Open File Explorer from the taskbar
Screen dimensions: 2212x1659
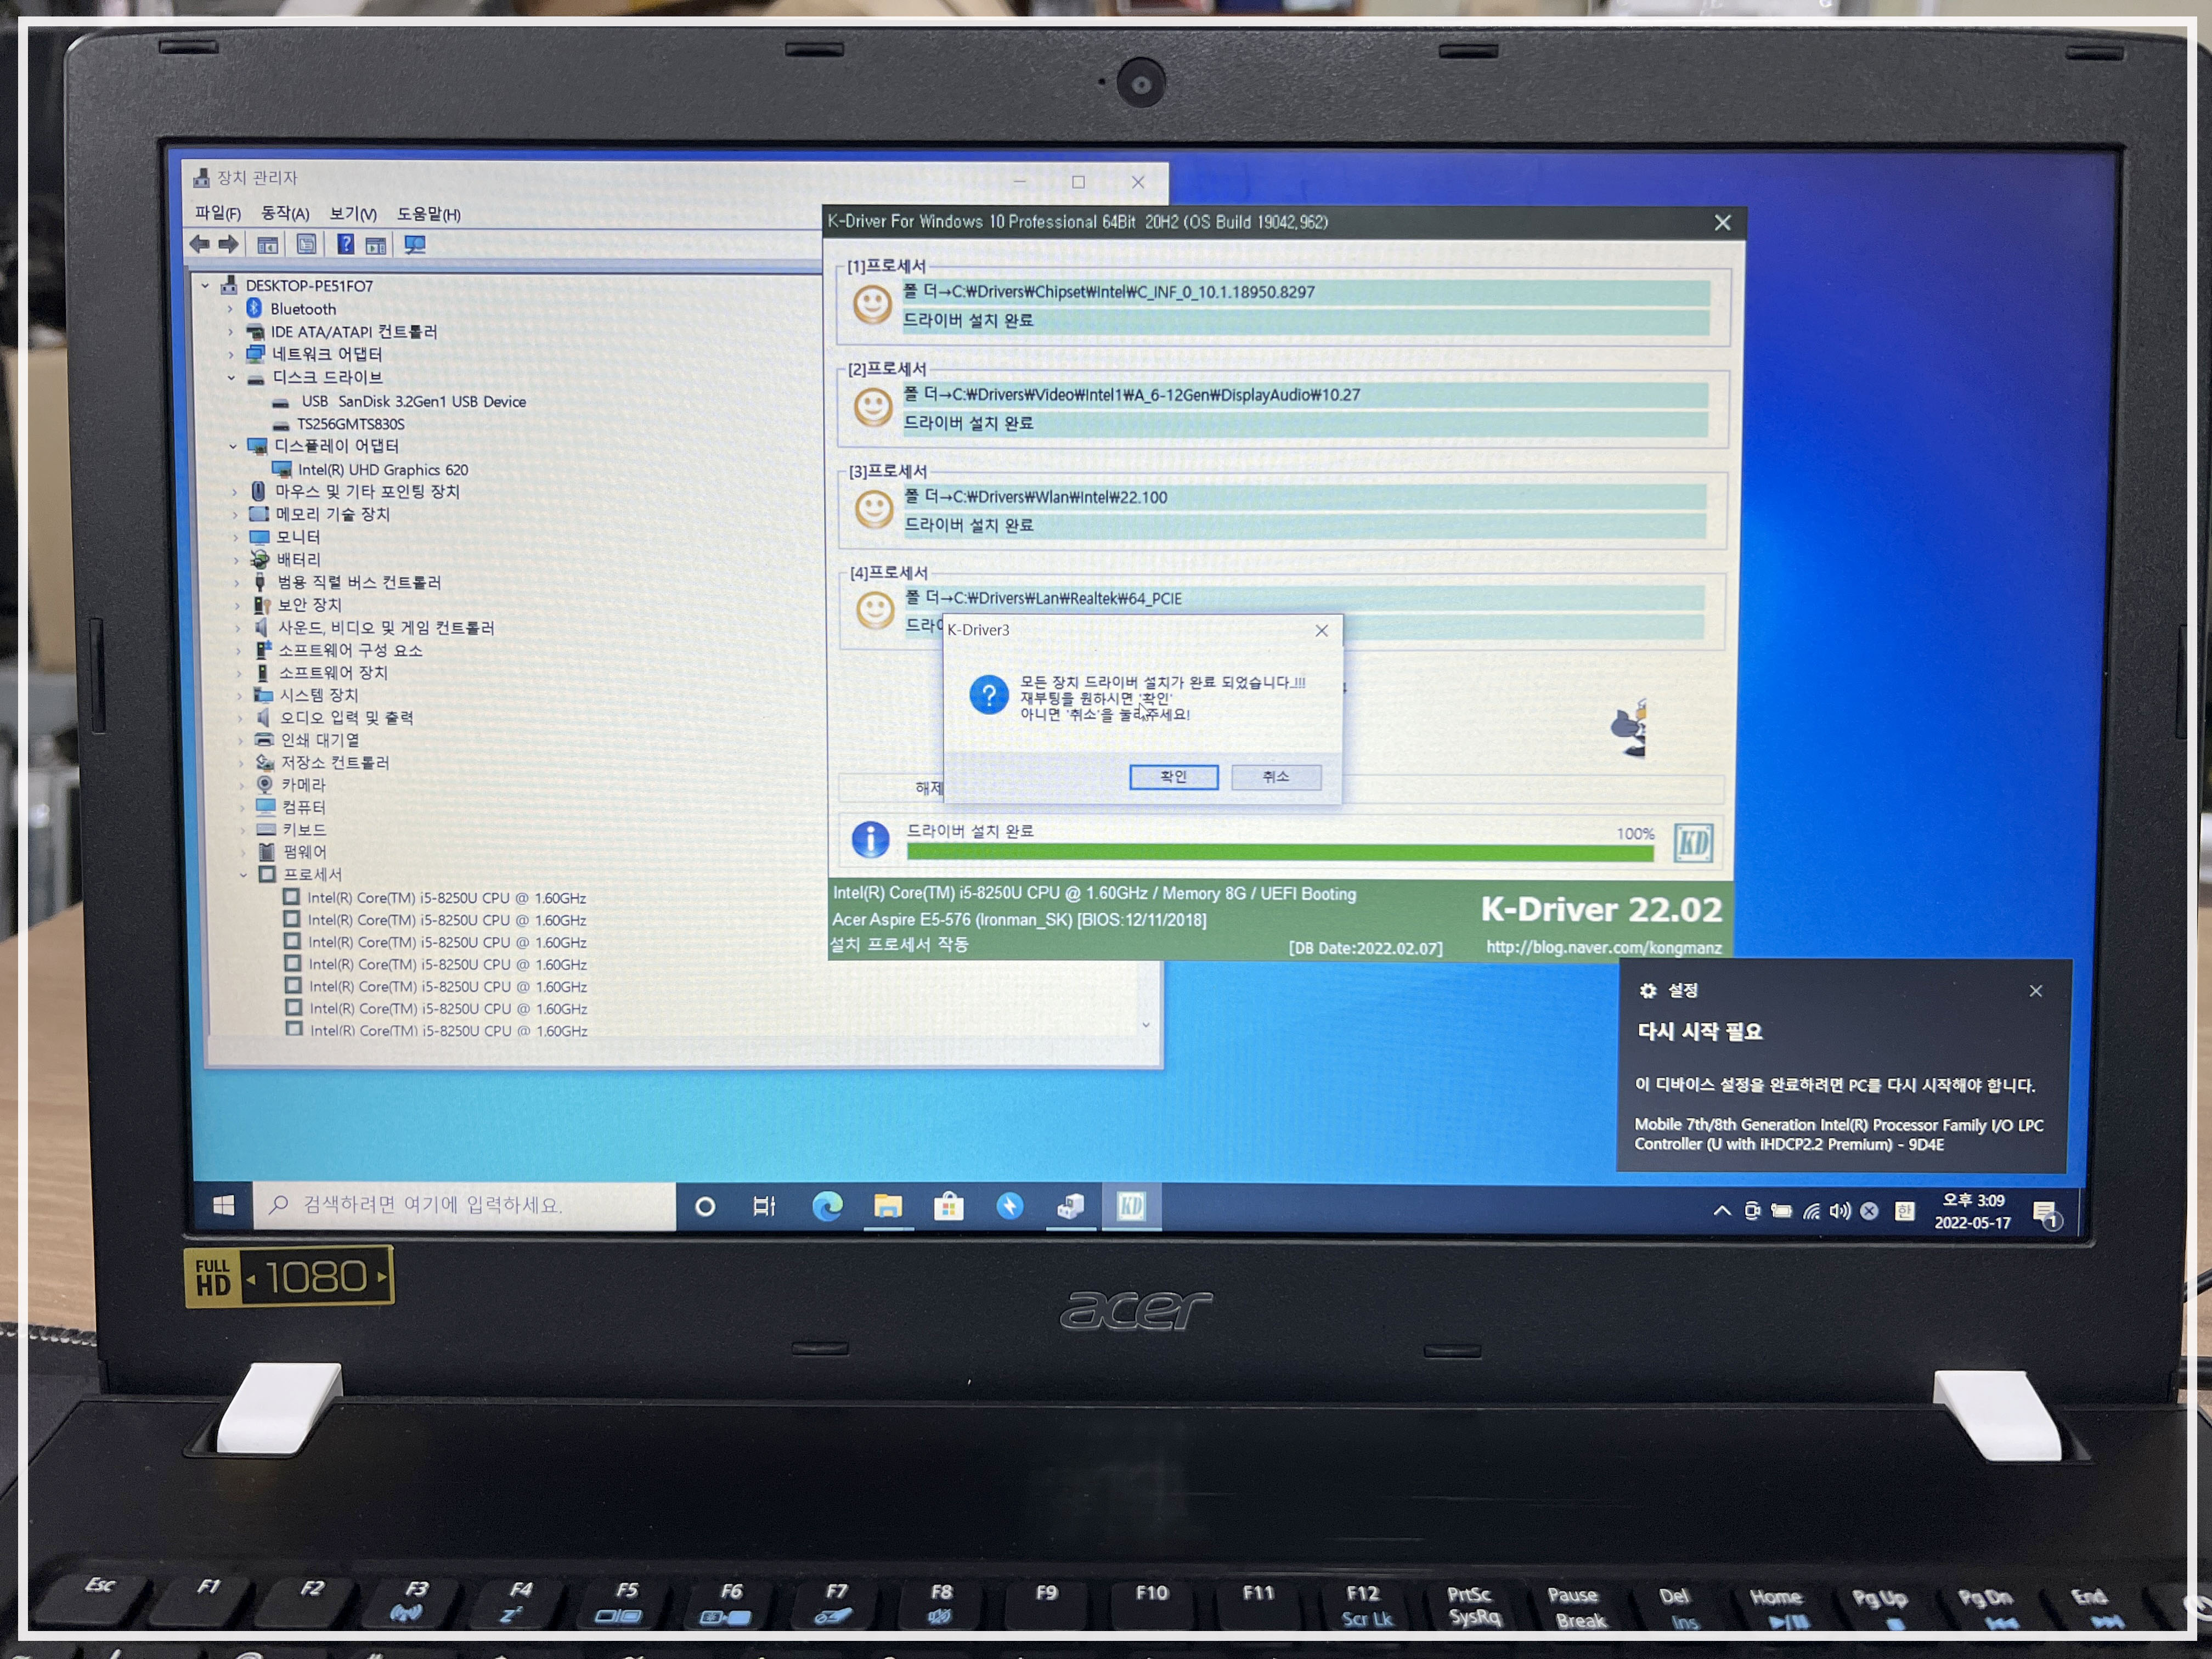(888, 1207)
